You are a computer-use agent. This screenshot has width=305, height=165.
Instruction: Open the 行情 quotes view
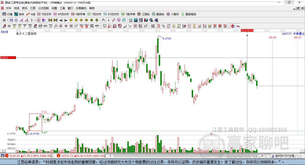tap(7, 14)
